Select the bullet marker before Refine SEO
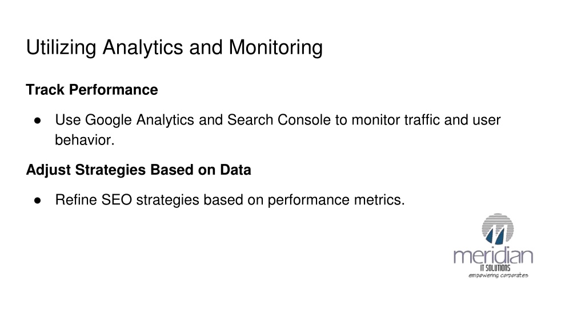Viewport: 585px width, 329px height. click(x=37, y=200)
